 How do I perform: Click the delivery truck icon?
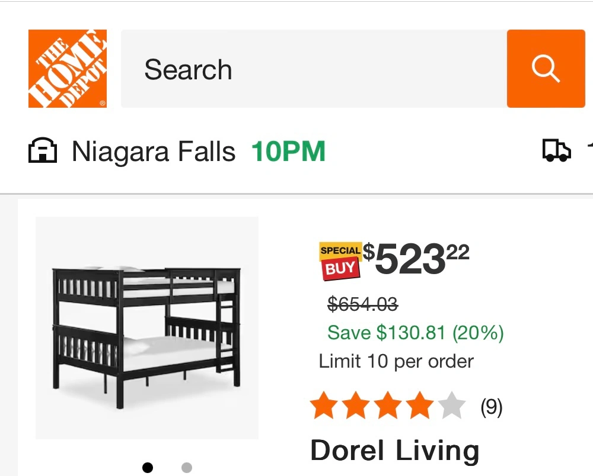click(556, 152)
